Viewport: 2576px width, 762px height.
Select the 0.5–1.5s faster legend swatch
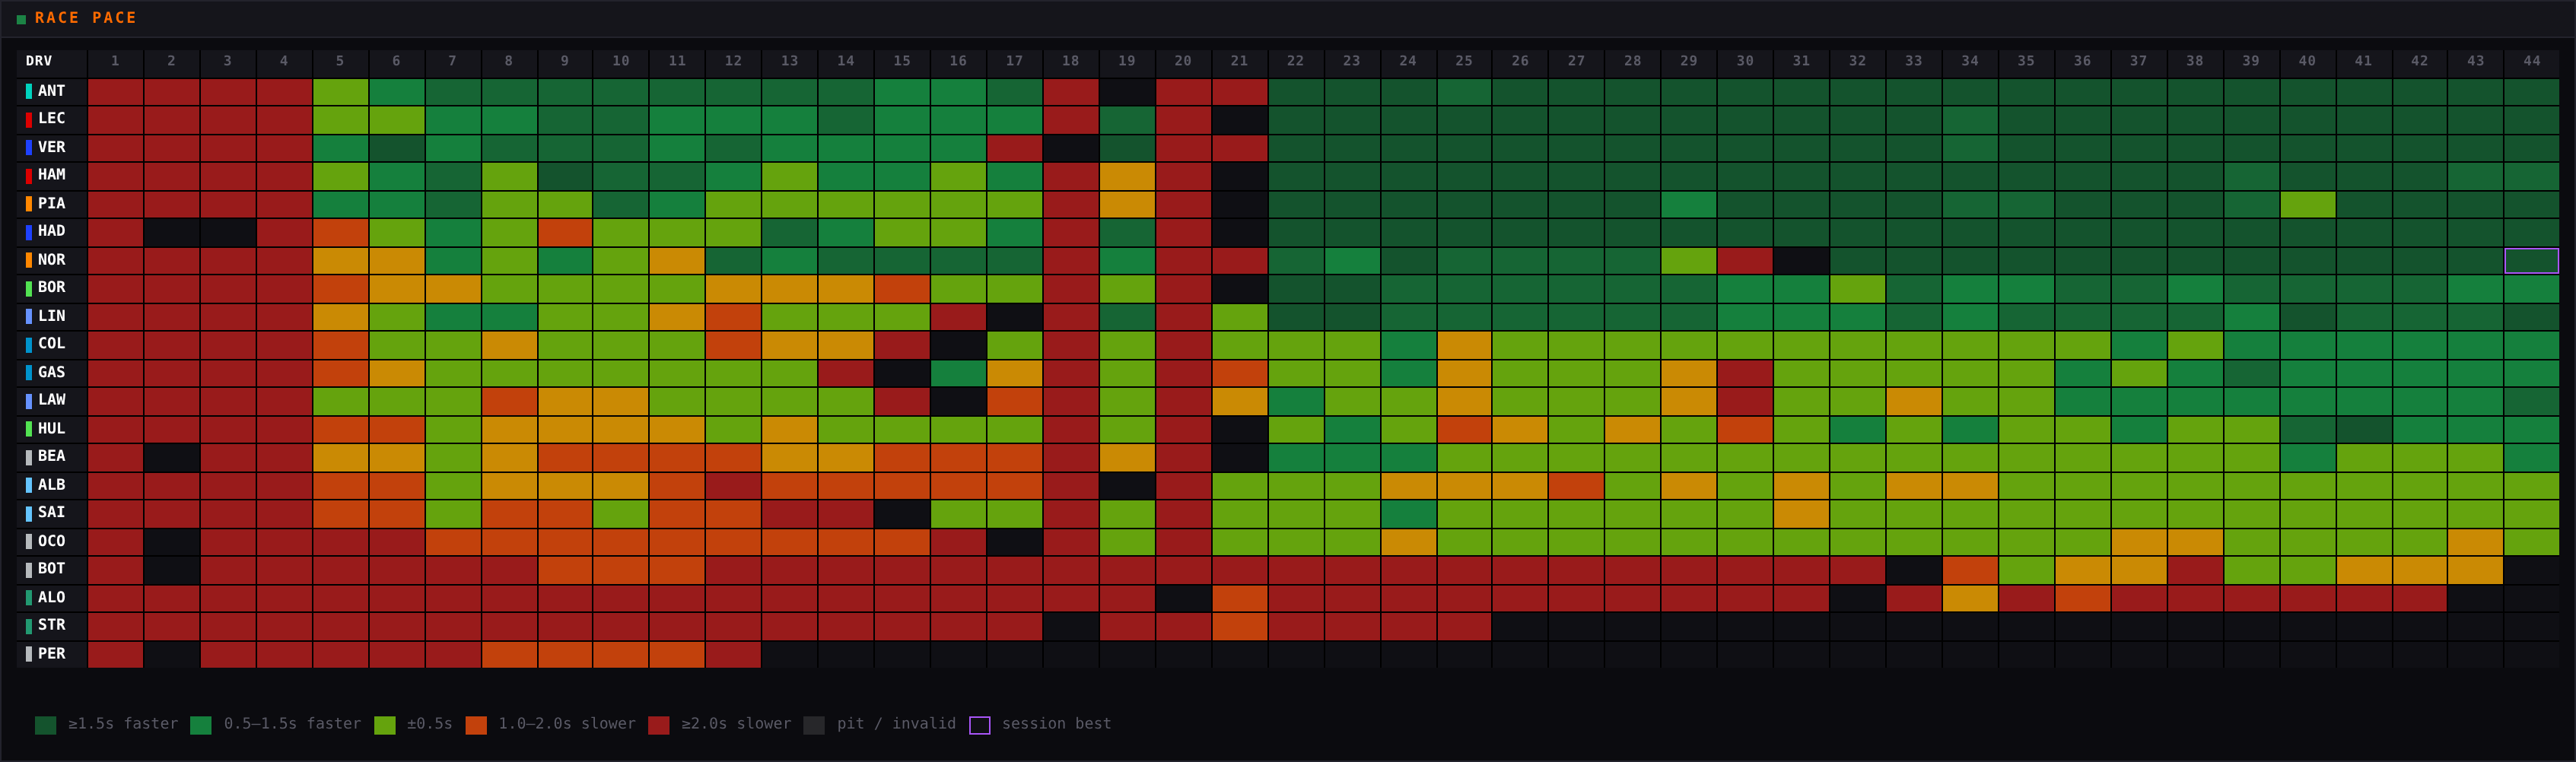click(x=201, y=725)
